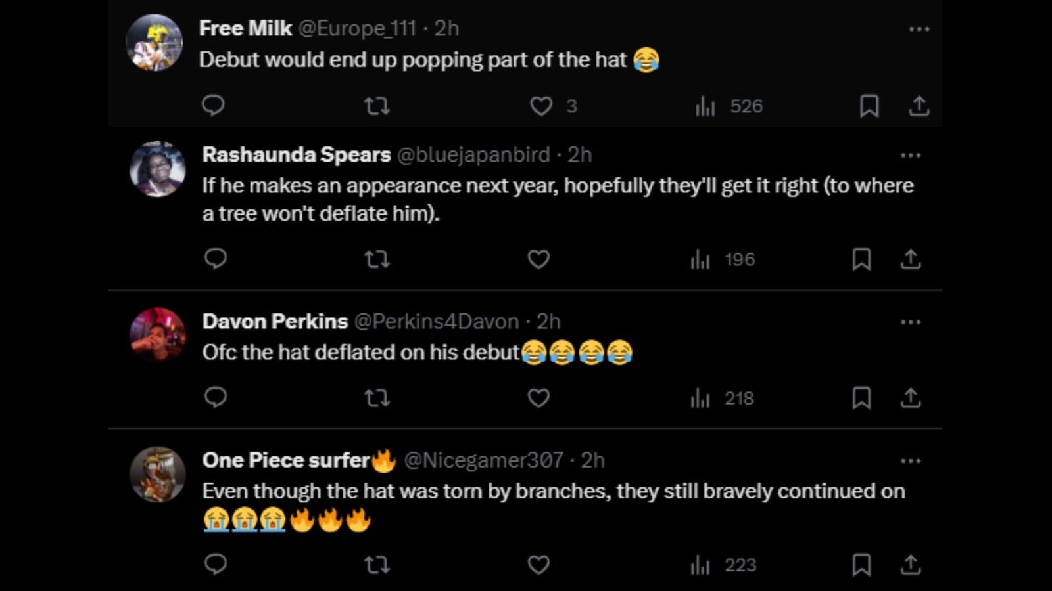This screenshot has width=1052, height=591.
Task: Retweet Davon Perkins' post
Action: (x=377, y=397)
